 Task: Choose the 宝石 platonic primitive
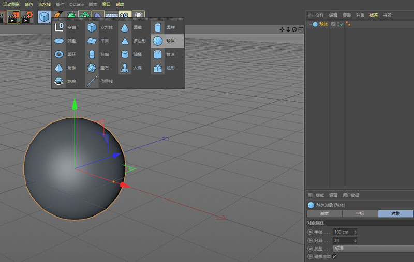(x=92, y=68)
